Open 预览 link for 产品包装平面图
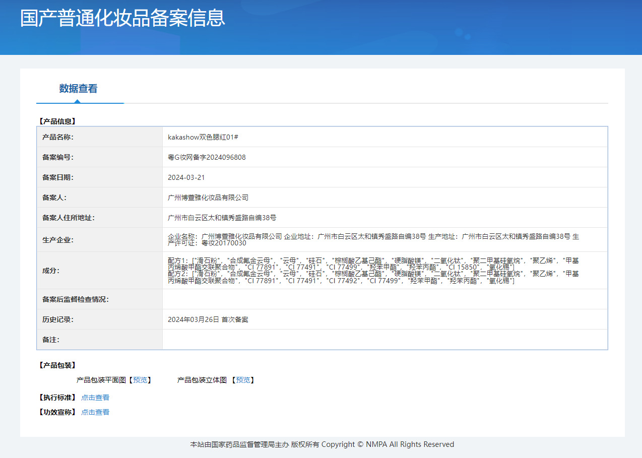 pyautogui.click(x=140, y=380)
